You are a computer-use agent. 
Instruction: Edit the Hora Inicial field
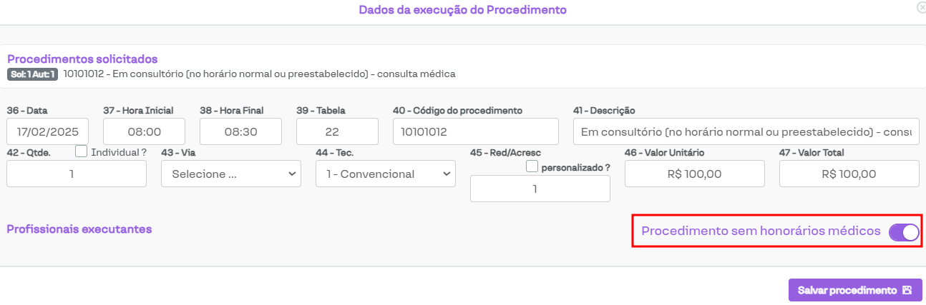pyautogui.click(x=144, y=132)
